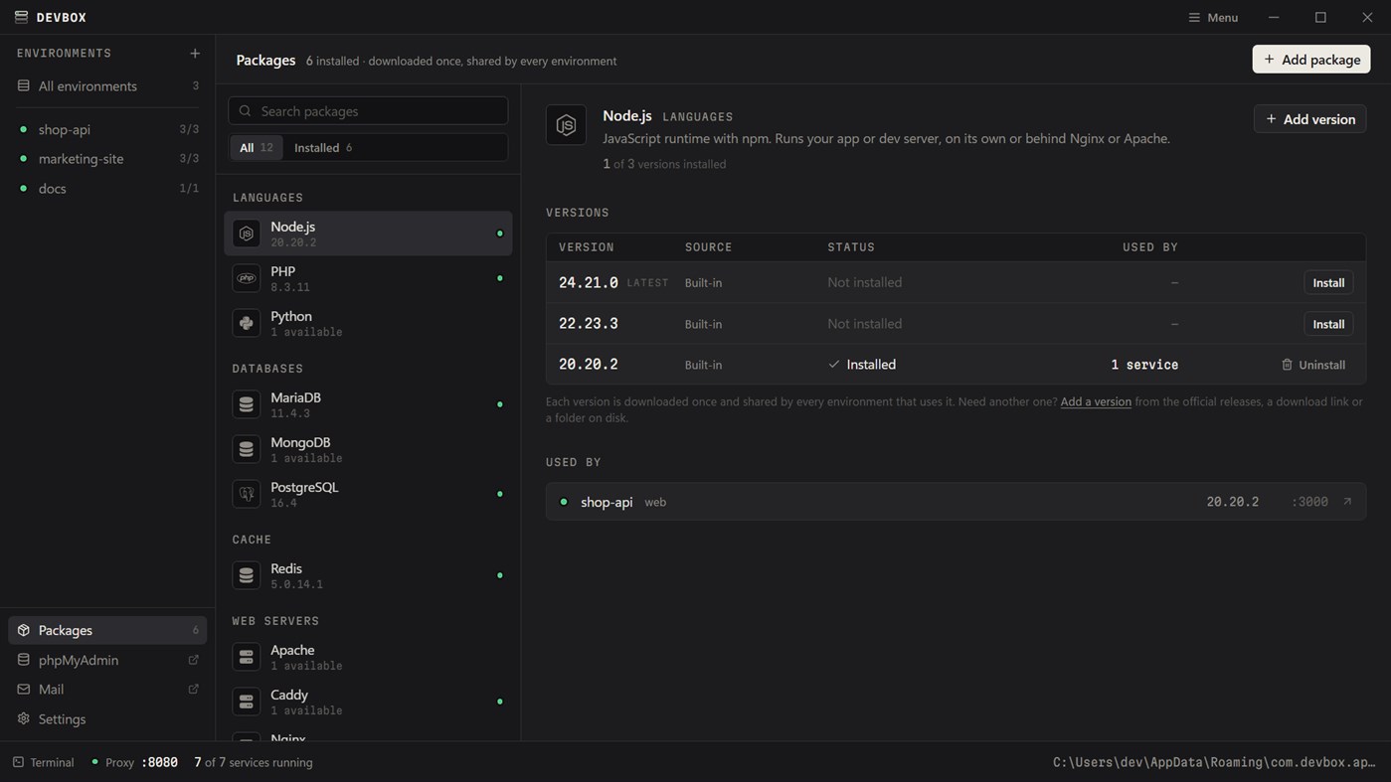Select the MariaDB package icon
This screenshot has height=782, width=1391.
(x=247, y=404)
